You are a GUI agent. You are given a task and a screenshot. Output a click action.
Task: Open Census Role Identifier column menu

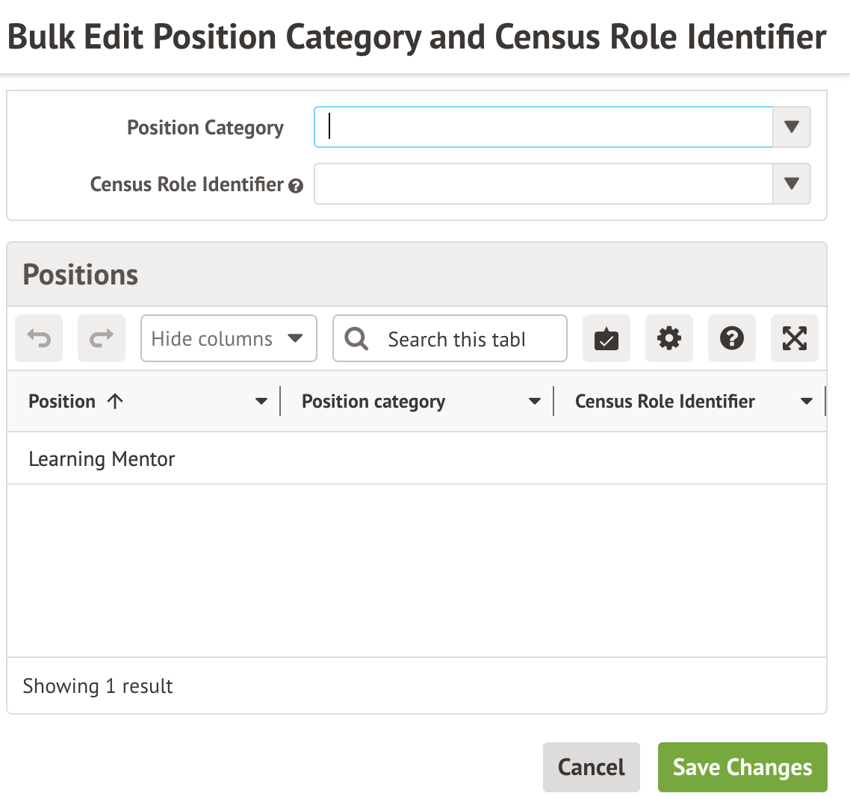coord(806,402)
